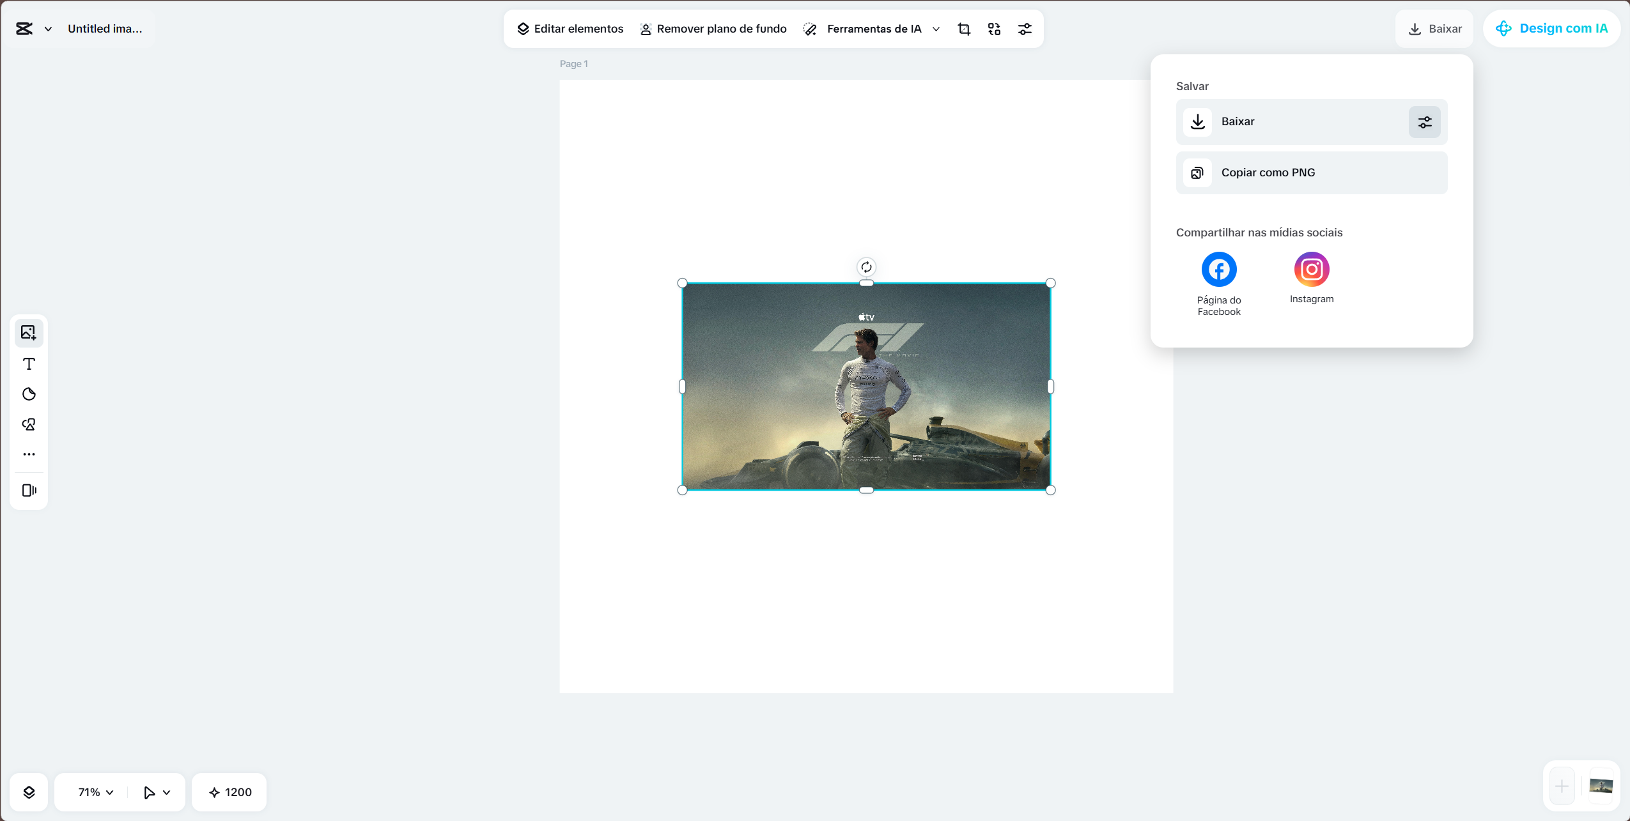1630x821 pixels.
Task: Select the Text tool in sidebar
Action: point(29,364)
